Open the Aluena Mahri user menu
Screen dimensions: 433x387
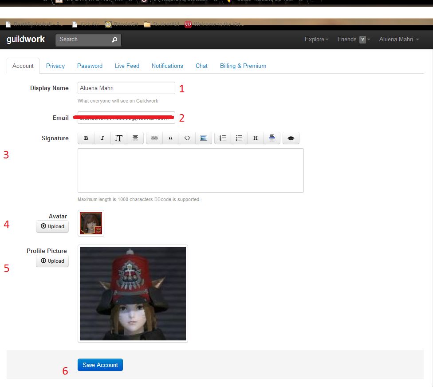pos(399,39)
